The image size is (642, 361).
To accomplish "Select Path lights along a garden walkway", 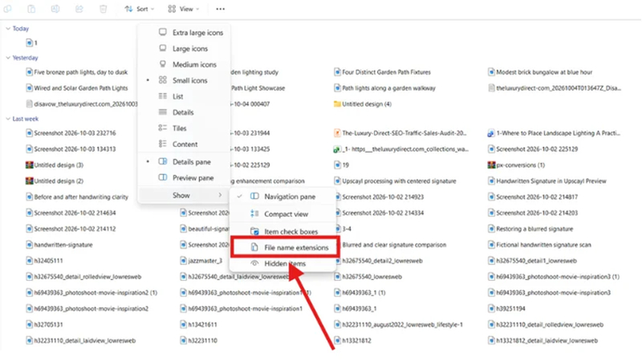I will pyautogui.click(x=384, y=88).
